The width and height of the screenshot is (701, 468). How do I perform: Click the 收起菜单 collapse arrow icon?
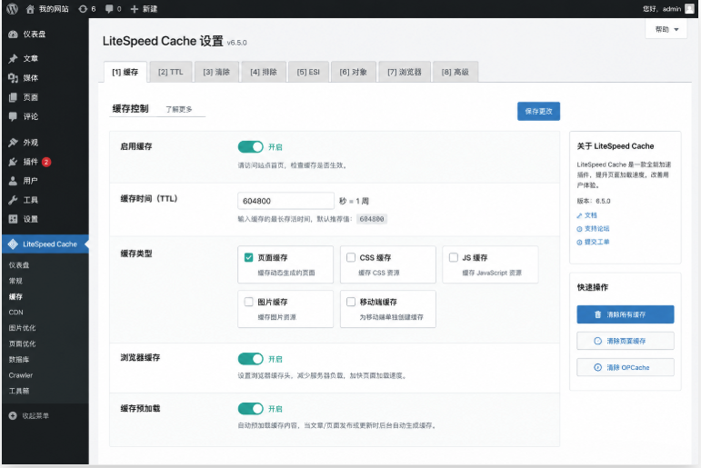13,415
